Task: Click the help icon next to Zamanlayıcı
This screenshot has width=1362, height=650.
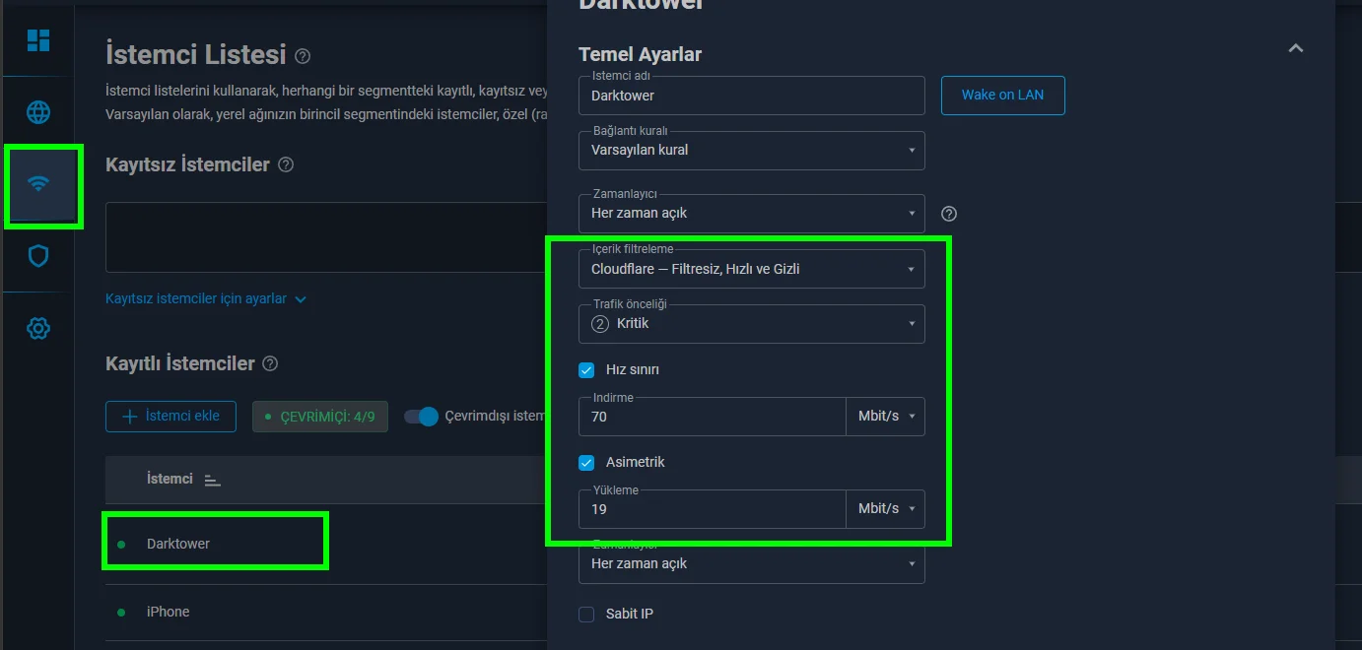Action: (949, 214)
